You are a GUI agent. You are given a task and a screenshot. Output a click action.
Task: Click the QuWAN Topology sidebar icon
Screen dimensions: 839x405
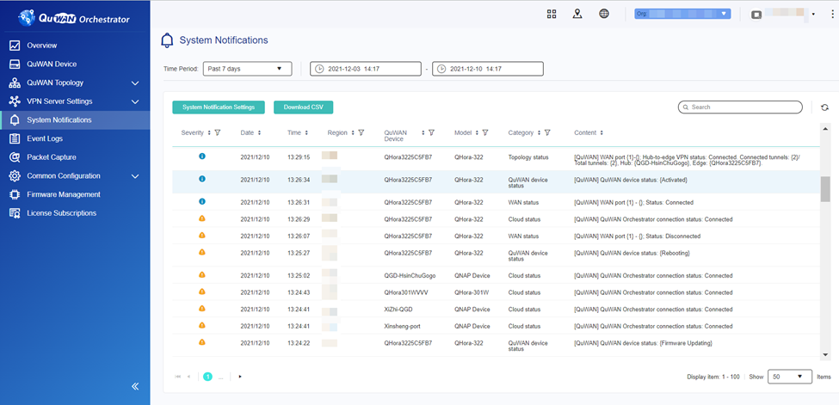point(15,83)
